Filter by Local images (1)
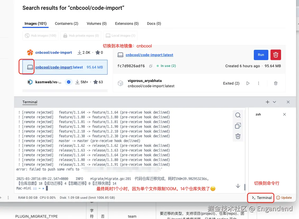Screen dimensions: 299x219 point(120,36)
